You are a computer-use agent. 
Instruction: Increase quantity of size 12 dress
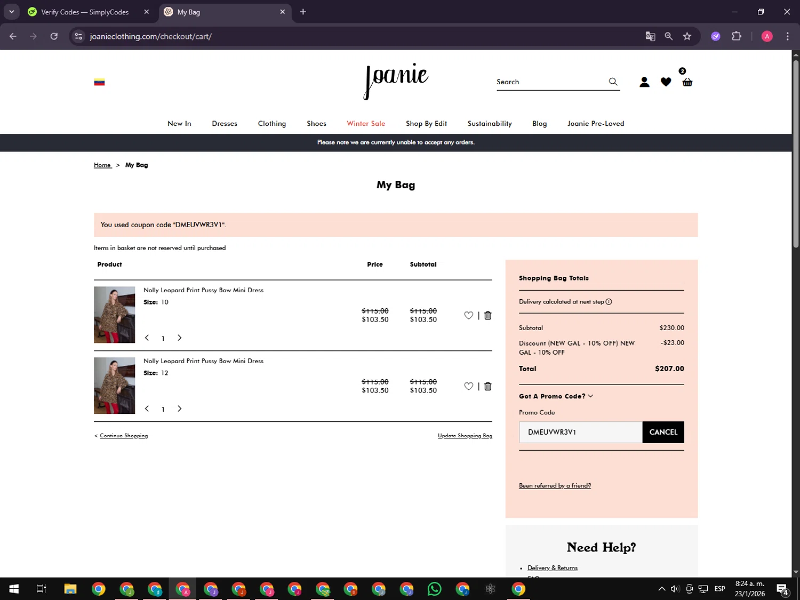click(x=180, y=409)
